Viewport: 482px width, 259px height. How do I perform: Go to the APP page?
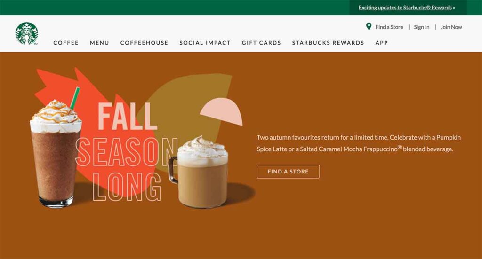(381, 43)
